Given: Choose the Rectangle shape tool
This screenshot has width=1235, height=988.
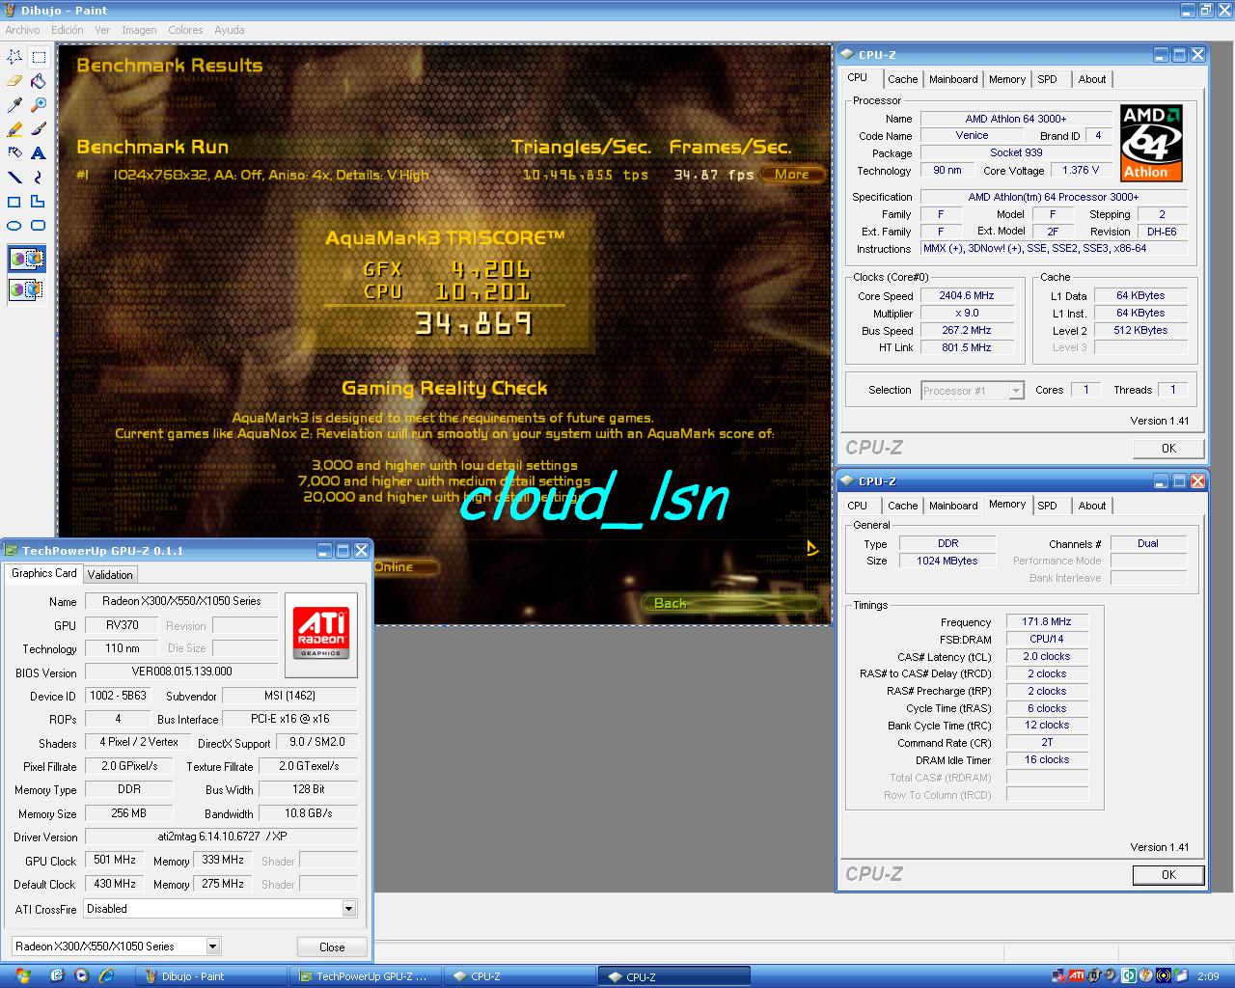Looking at the screenshot, I should coord(14,202).
